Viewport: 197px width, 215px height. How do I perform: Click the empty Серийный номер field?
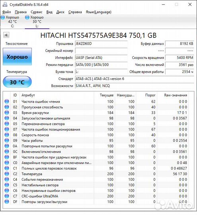point(101,51)
